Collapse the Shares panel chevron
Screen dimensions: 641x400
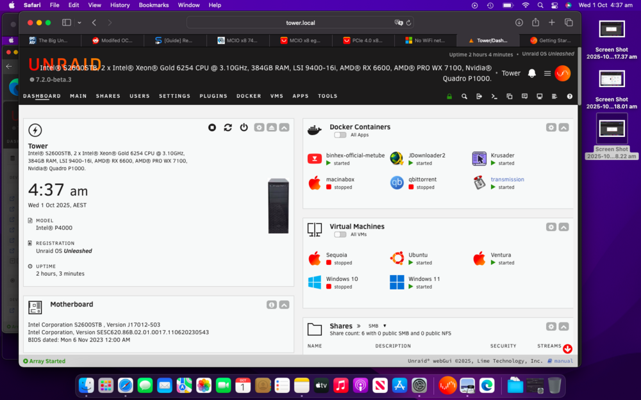pyautogui.click(x=563, y=326)
